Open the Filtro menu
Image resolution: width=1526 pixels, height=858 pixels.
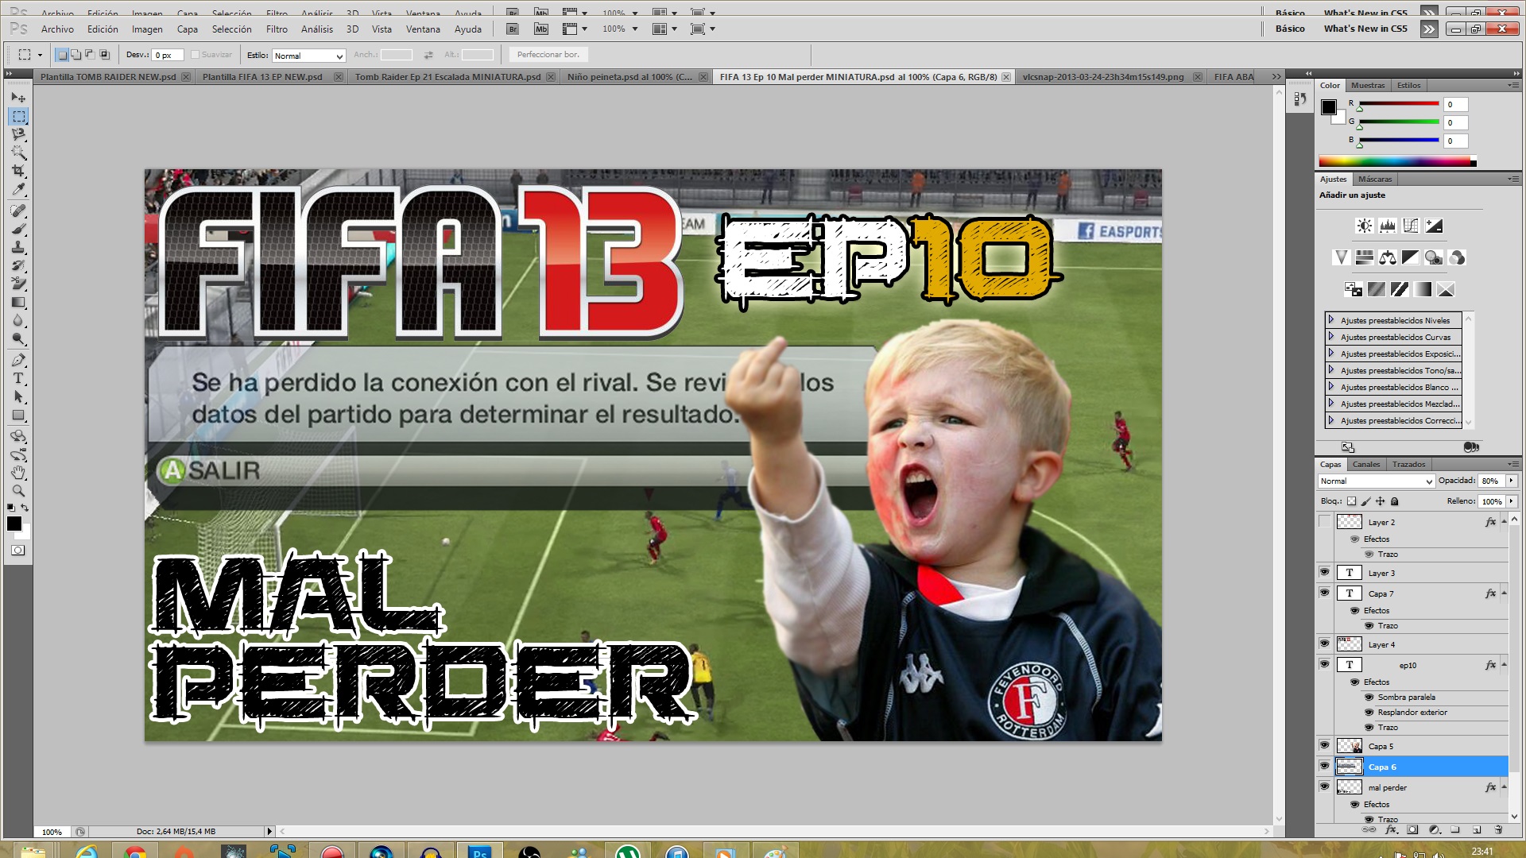[277, 29]
